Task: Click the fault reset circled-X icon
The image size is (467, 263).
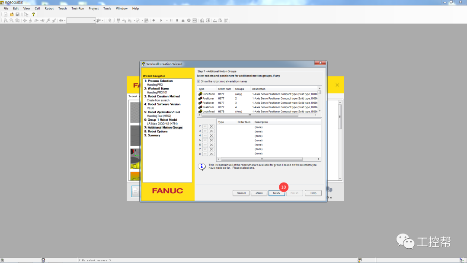Action: click(189, 21)
